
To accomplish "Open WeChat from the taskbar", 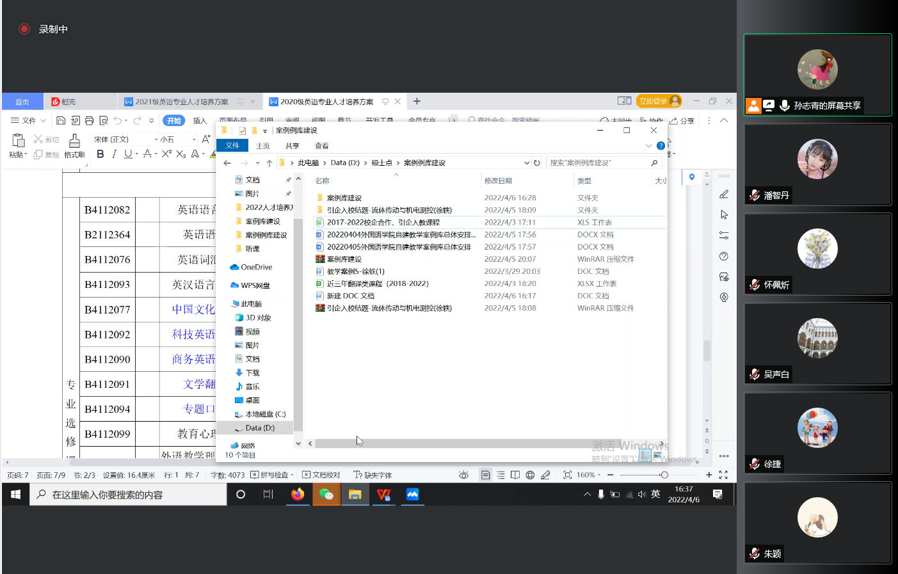I will tap(326, 495).
